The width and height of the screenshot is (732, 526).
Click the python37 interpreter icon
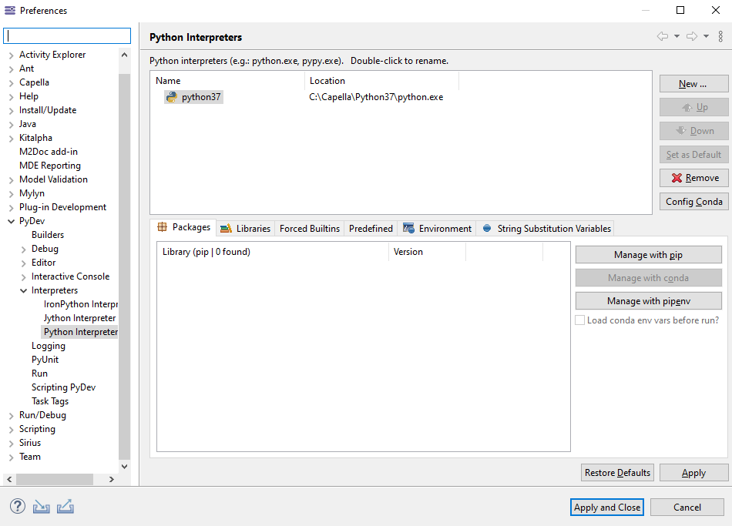click(171, 96)
